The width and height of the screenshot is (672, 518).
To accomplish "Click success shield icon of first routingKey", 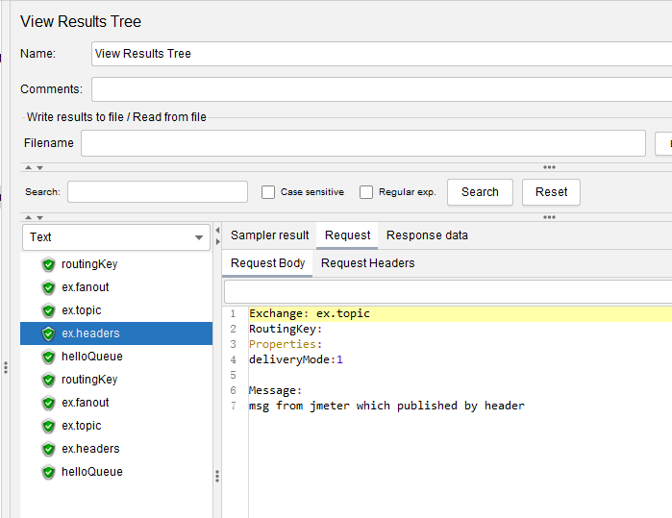I will (48, 265).
